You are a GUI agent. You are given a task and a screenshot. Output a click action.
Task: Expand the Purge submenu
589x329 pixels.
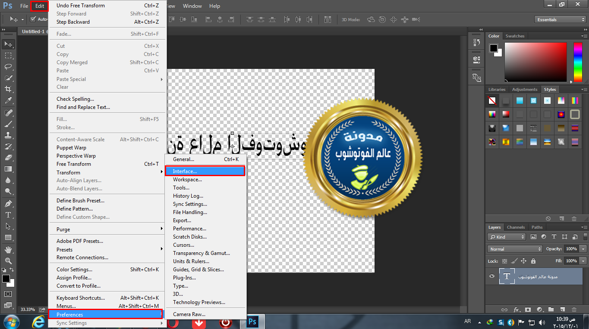[x=107, y=229]
